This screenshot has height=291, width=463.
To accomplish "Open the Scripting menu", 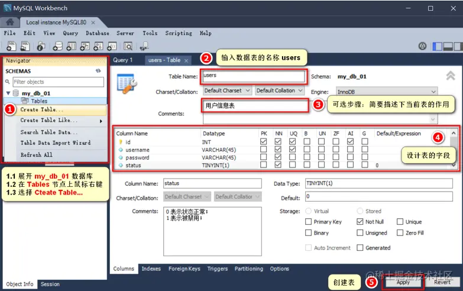I will point(179,33).
